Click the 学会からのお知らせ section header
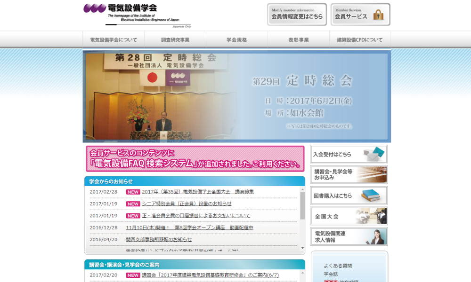 point(195,181)
